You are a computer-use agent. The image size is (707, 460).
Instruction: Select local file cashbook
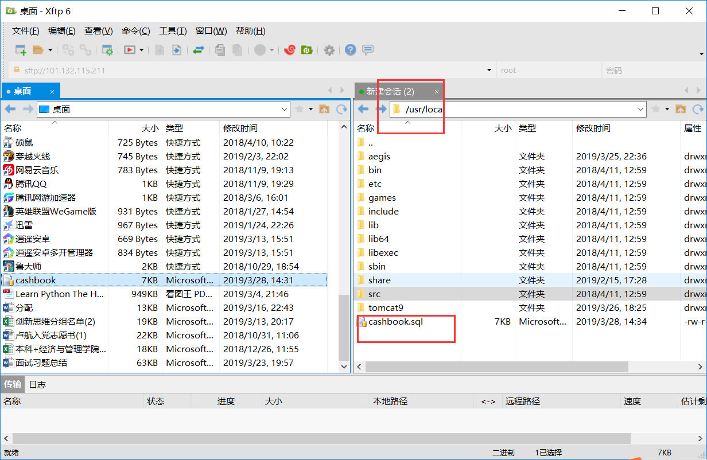click(165, 280)
